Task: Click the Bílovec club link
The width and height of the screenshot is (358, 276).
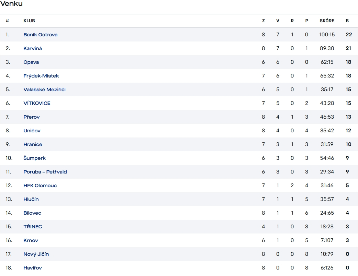Action: click(32, 213)
